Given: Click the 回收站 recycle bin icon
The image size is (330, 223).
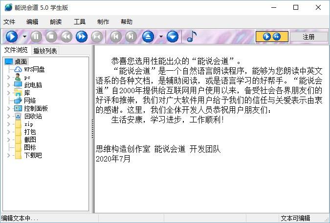Looking at the screenshot, I should click(x=18, y=116).
